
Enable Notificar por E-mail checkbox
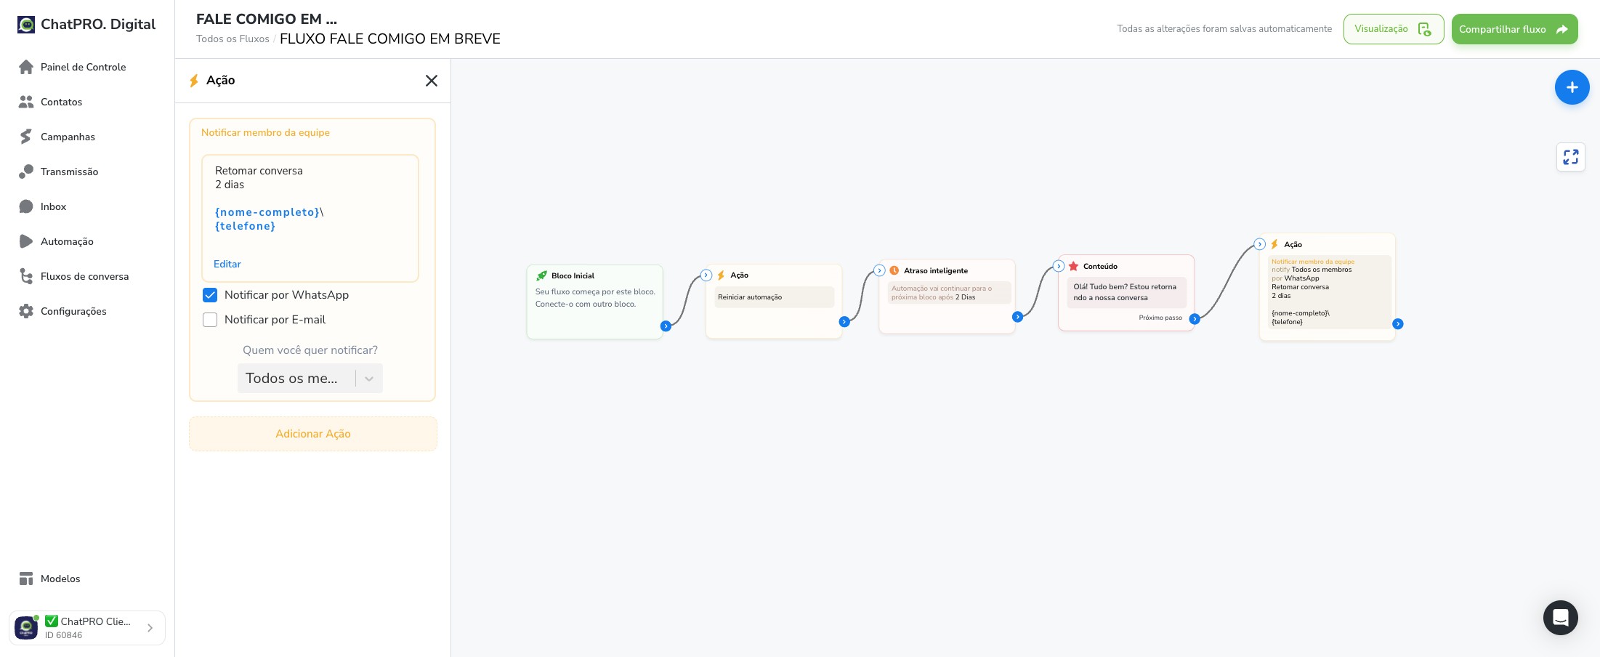tap(210, 320)
